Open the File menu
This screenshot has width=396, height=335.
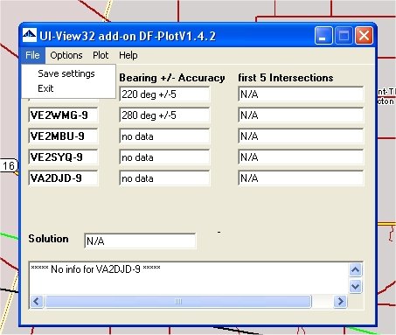[32, 55]
